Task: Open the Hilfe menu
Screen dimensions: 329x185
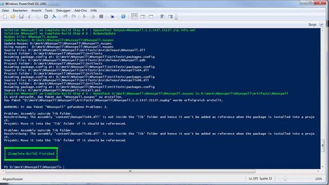Action: point(94,10)
